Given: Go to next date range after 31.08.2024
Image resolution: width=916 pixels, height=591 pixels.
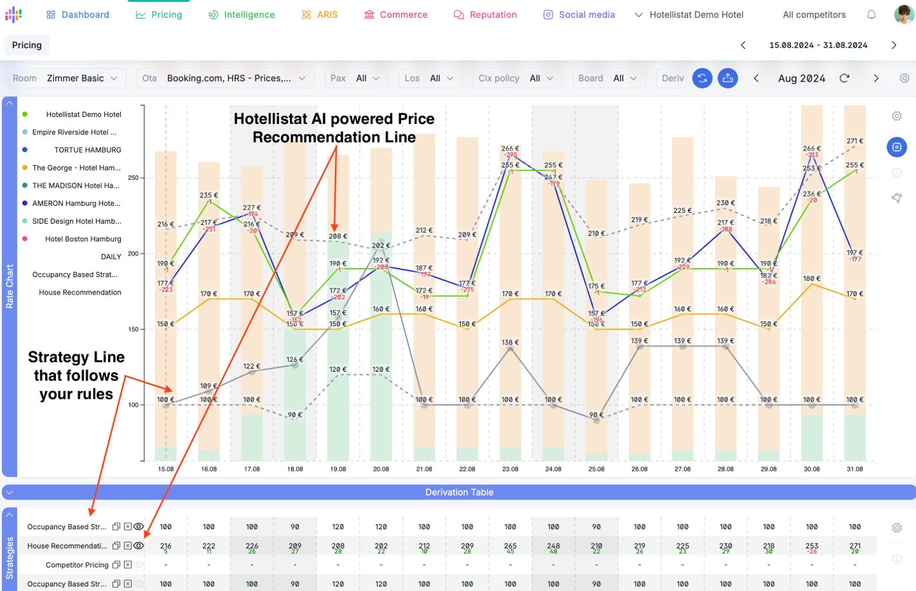Looking at the screenshot, I should tap(894, 45).
